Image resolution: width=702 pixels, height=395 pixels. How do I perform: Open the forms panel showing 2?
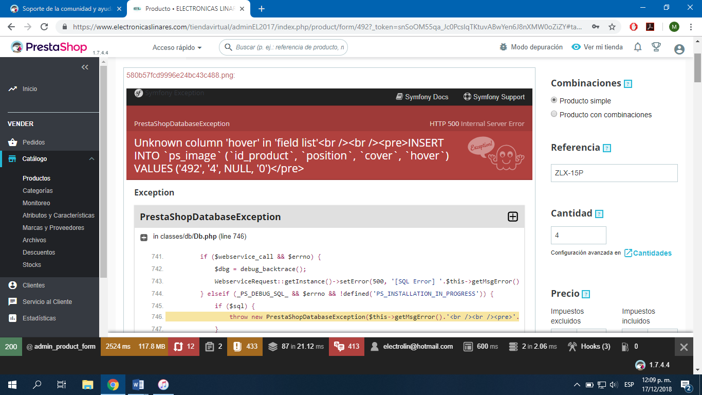click(x=213, y=347)
